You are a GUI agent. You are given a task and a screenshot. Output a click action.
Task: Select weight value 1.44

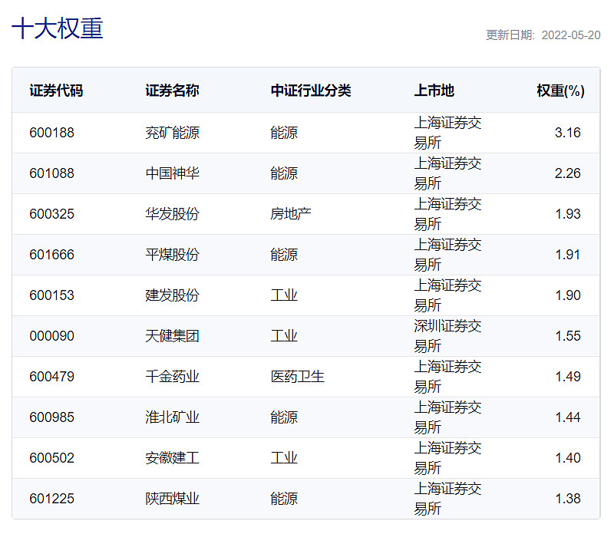(568, 417)
